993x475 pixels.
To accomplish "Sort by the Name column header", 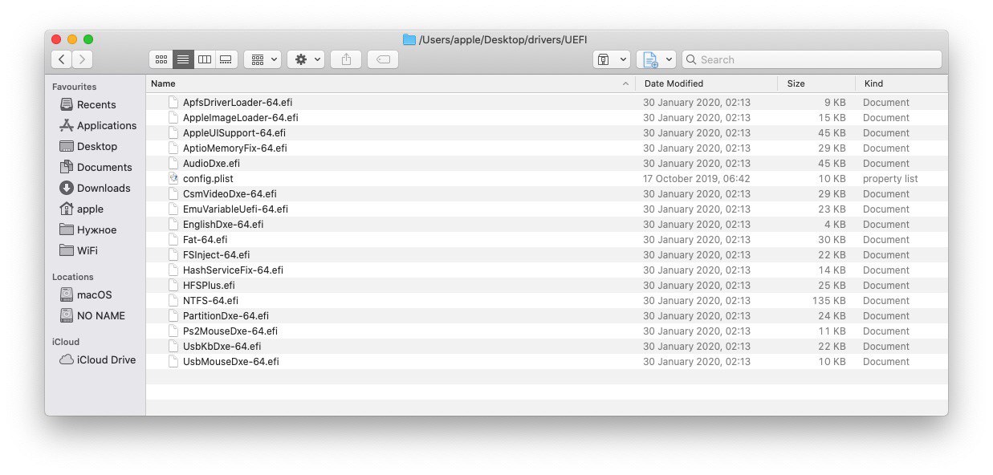I will [390, 83].
